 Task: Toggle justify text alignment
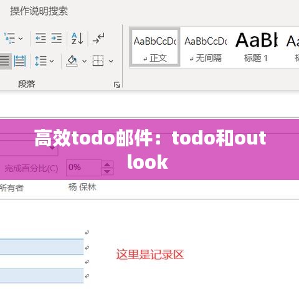(5, 61)
